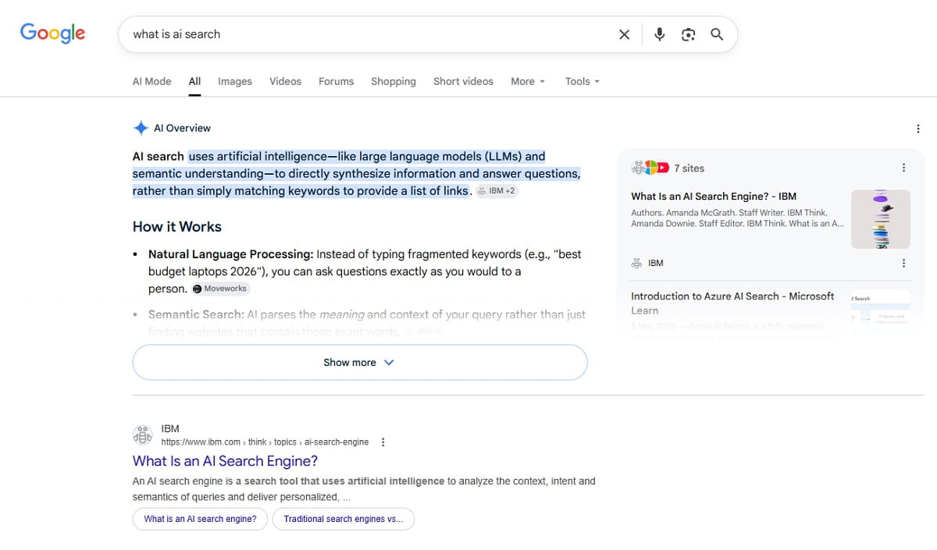The image size is (937, 550).
Task: Open the Short videos tab
Action: [463, 81]
